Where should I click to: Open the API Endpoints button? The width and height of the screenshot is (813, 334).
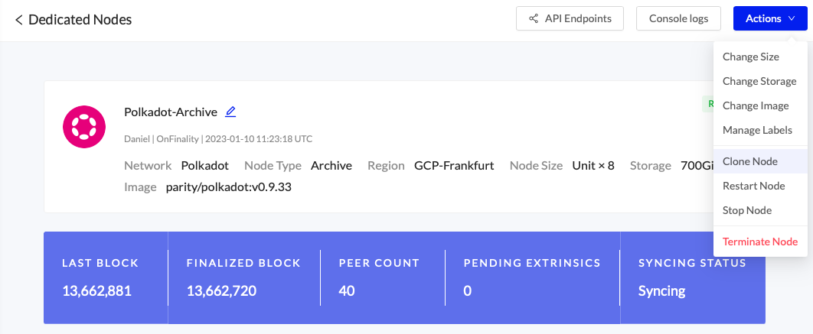pos(570,18)
